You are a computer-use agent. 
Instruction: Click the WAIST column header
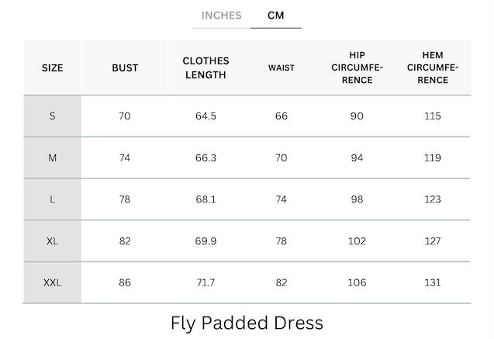pos(281,68)
